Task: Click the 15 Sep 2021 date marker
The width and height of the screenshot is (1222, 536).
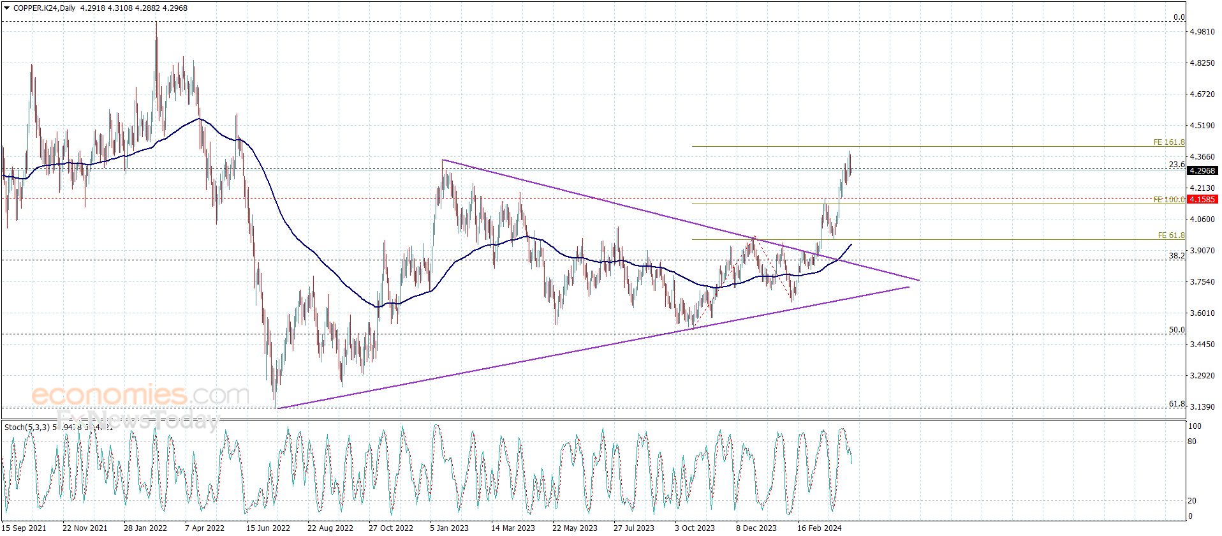Action: (24, 528)
